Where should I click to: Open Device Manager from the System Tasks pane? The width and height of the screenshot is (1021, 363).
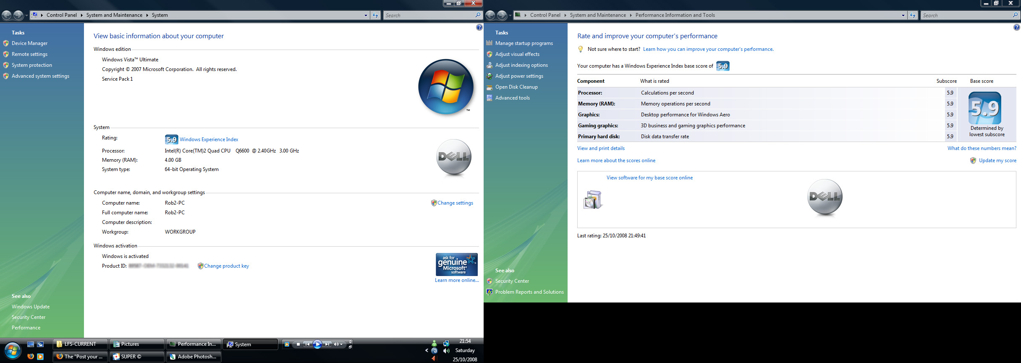click(x=29, y=43)
